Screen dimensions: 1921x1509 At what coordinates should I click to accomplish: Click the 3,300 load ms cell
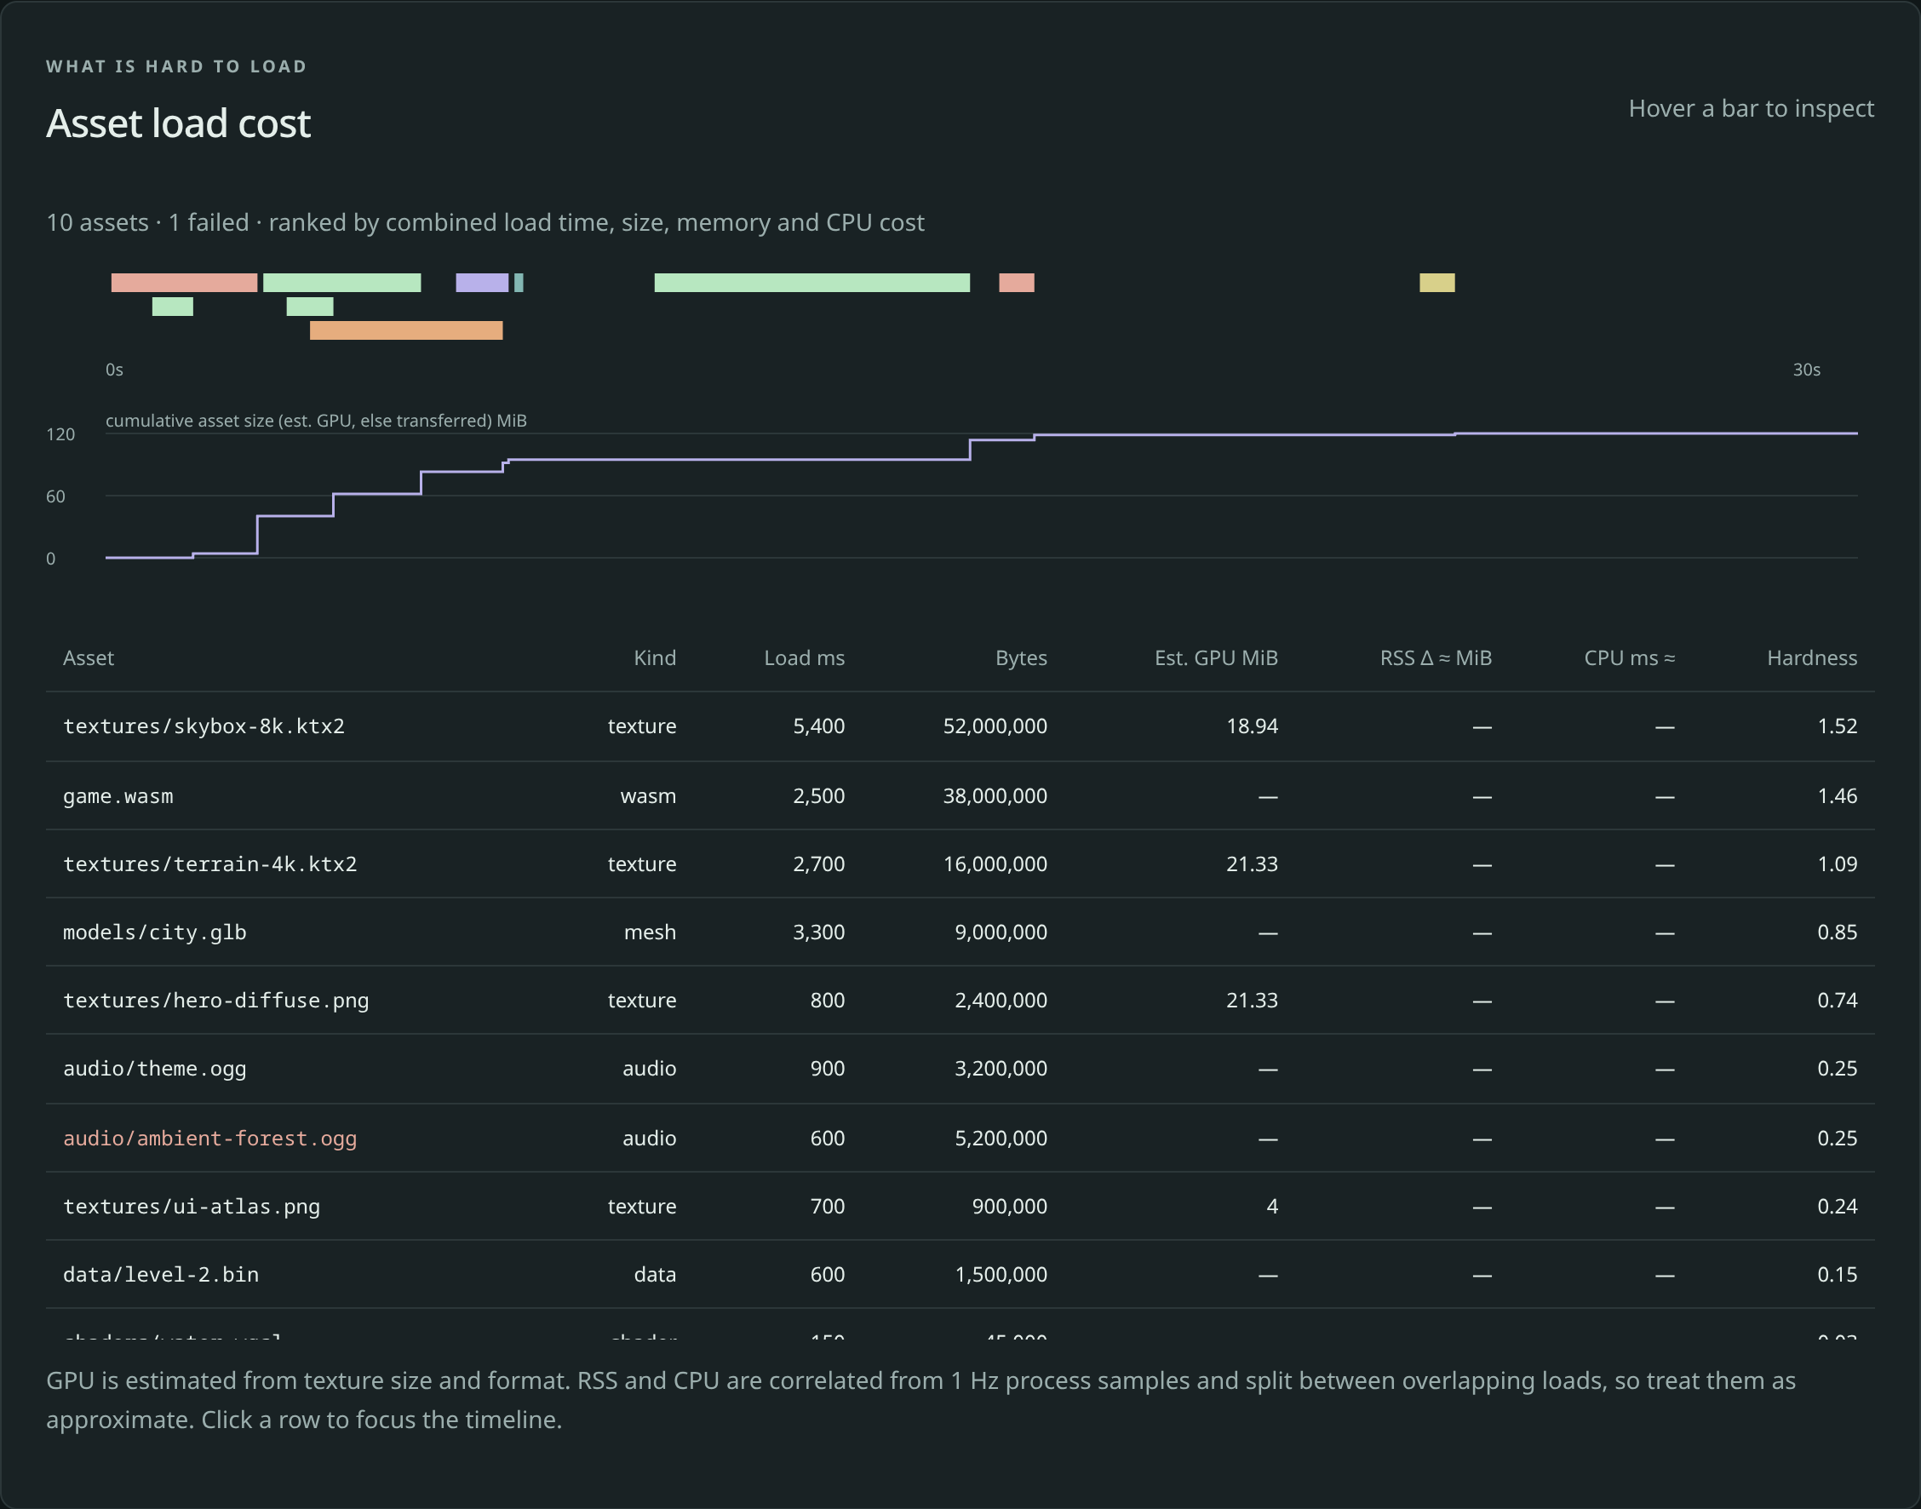pos(819,932)
